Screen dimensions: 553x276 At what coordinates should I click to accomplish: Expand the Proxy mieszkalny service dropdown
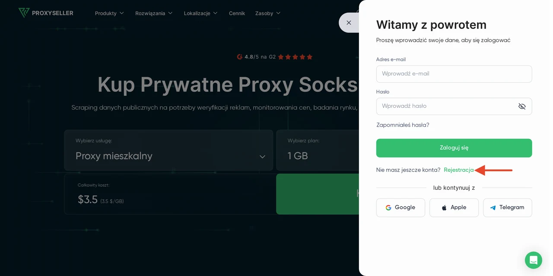coord(168,150)
